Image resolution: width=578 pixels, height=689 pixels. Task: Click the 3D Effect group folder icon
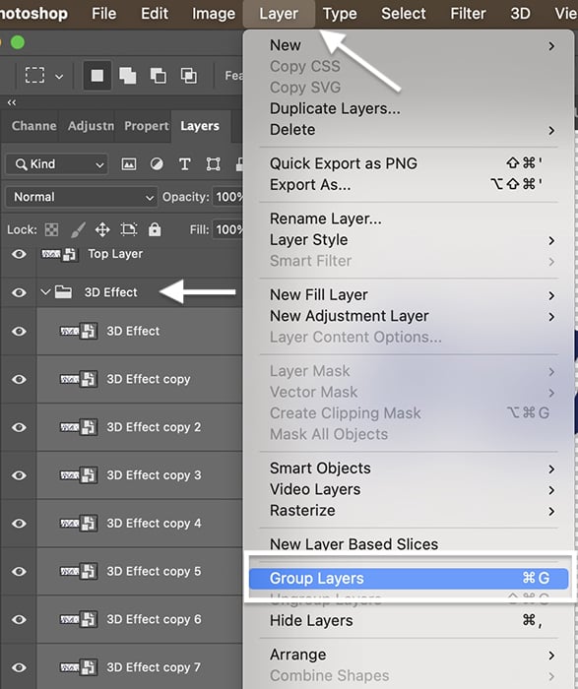63,291
